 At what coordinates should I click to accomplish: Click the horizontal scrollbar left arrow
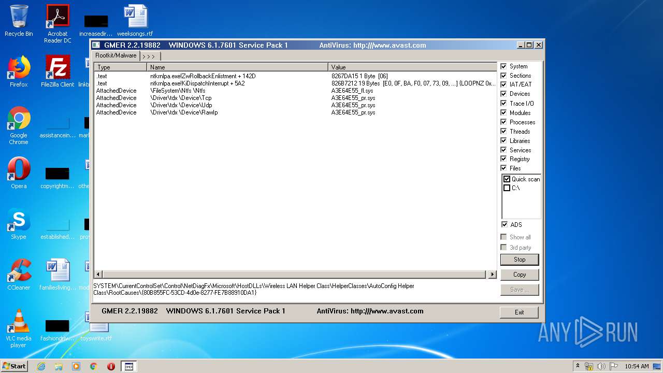(x=98, y=274)
